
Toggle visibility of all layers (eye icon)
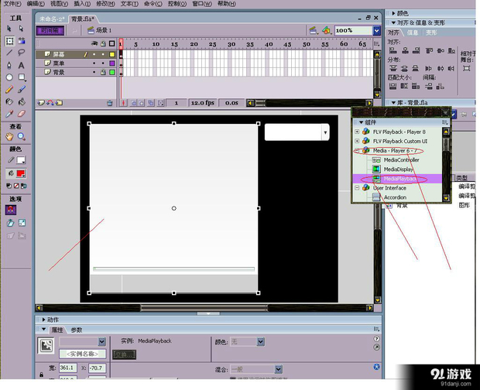tap(94, 44)
